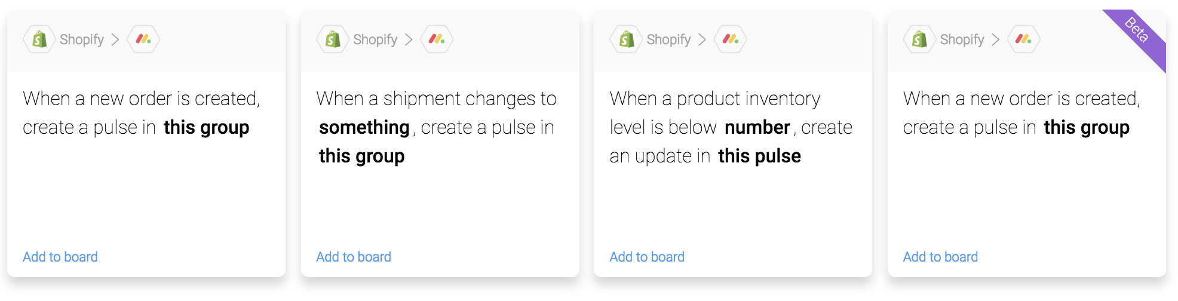Click the chevron arrow in the inventory card's header
1178x301 pixels.
[x=702, y=39]
